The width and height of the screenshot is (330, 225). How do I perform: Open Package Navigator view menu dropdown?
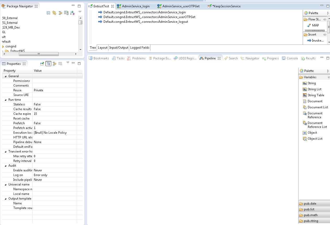pos(80,12)
